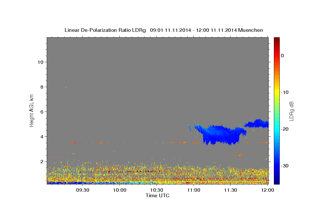Image resolution: width=332 pixels, height=221 pixels.
Task: Click the 'Time UTC' axis label
Action: pyautogui.click(x=157, y=196)
